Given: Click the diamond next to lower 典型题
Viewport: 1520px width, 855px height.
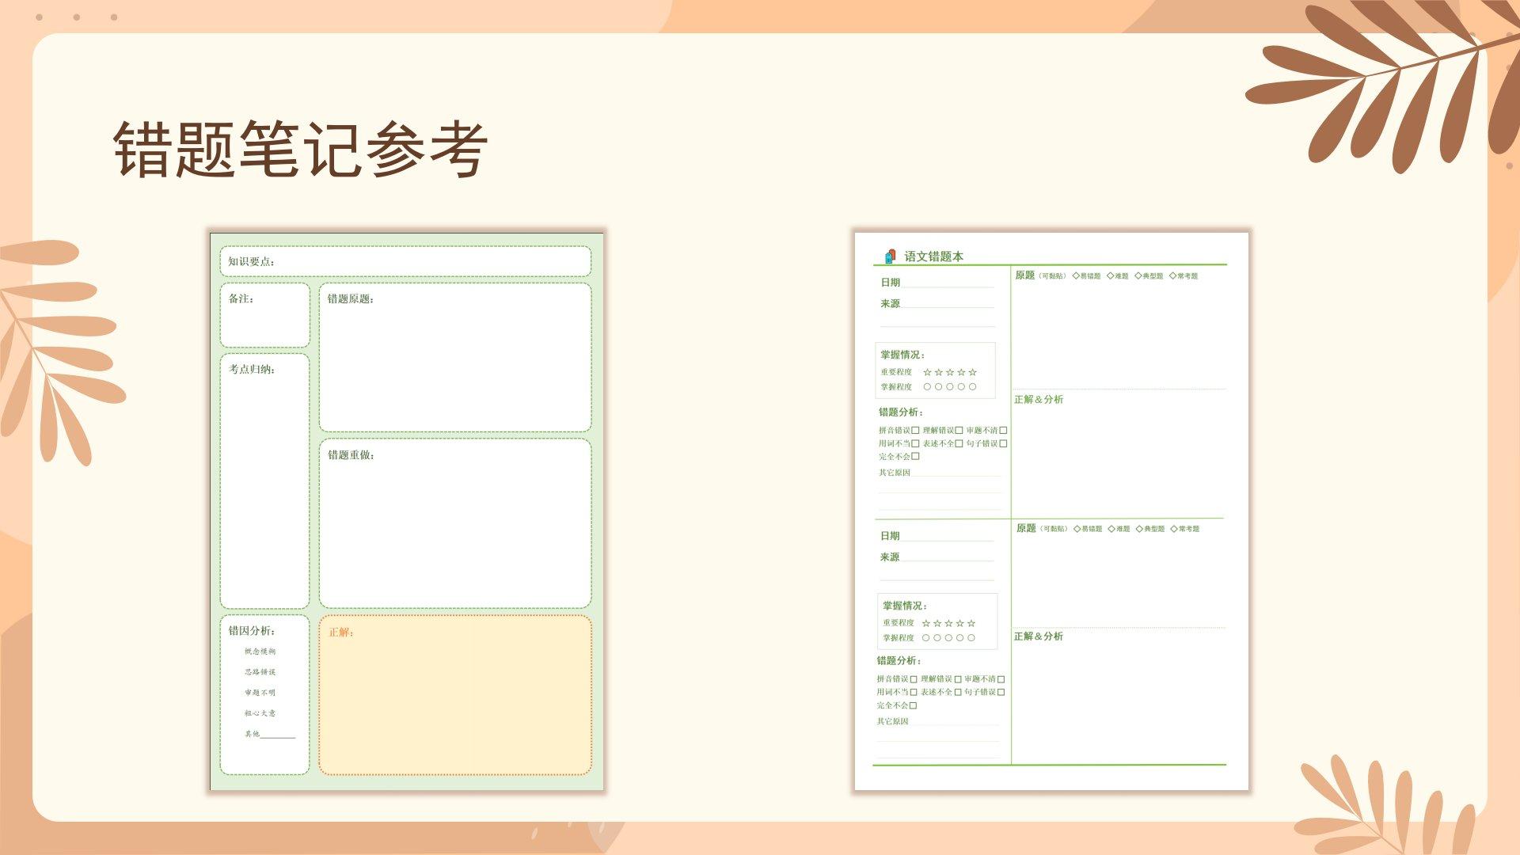Looking at the screenshot, I should tap(1139, 528).
